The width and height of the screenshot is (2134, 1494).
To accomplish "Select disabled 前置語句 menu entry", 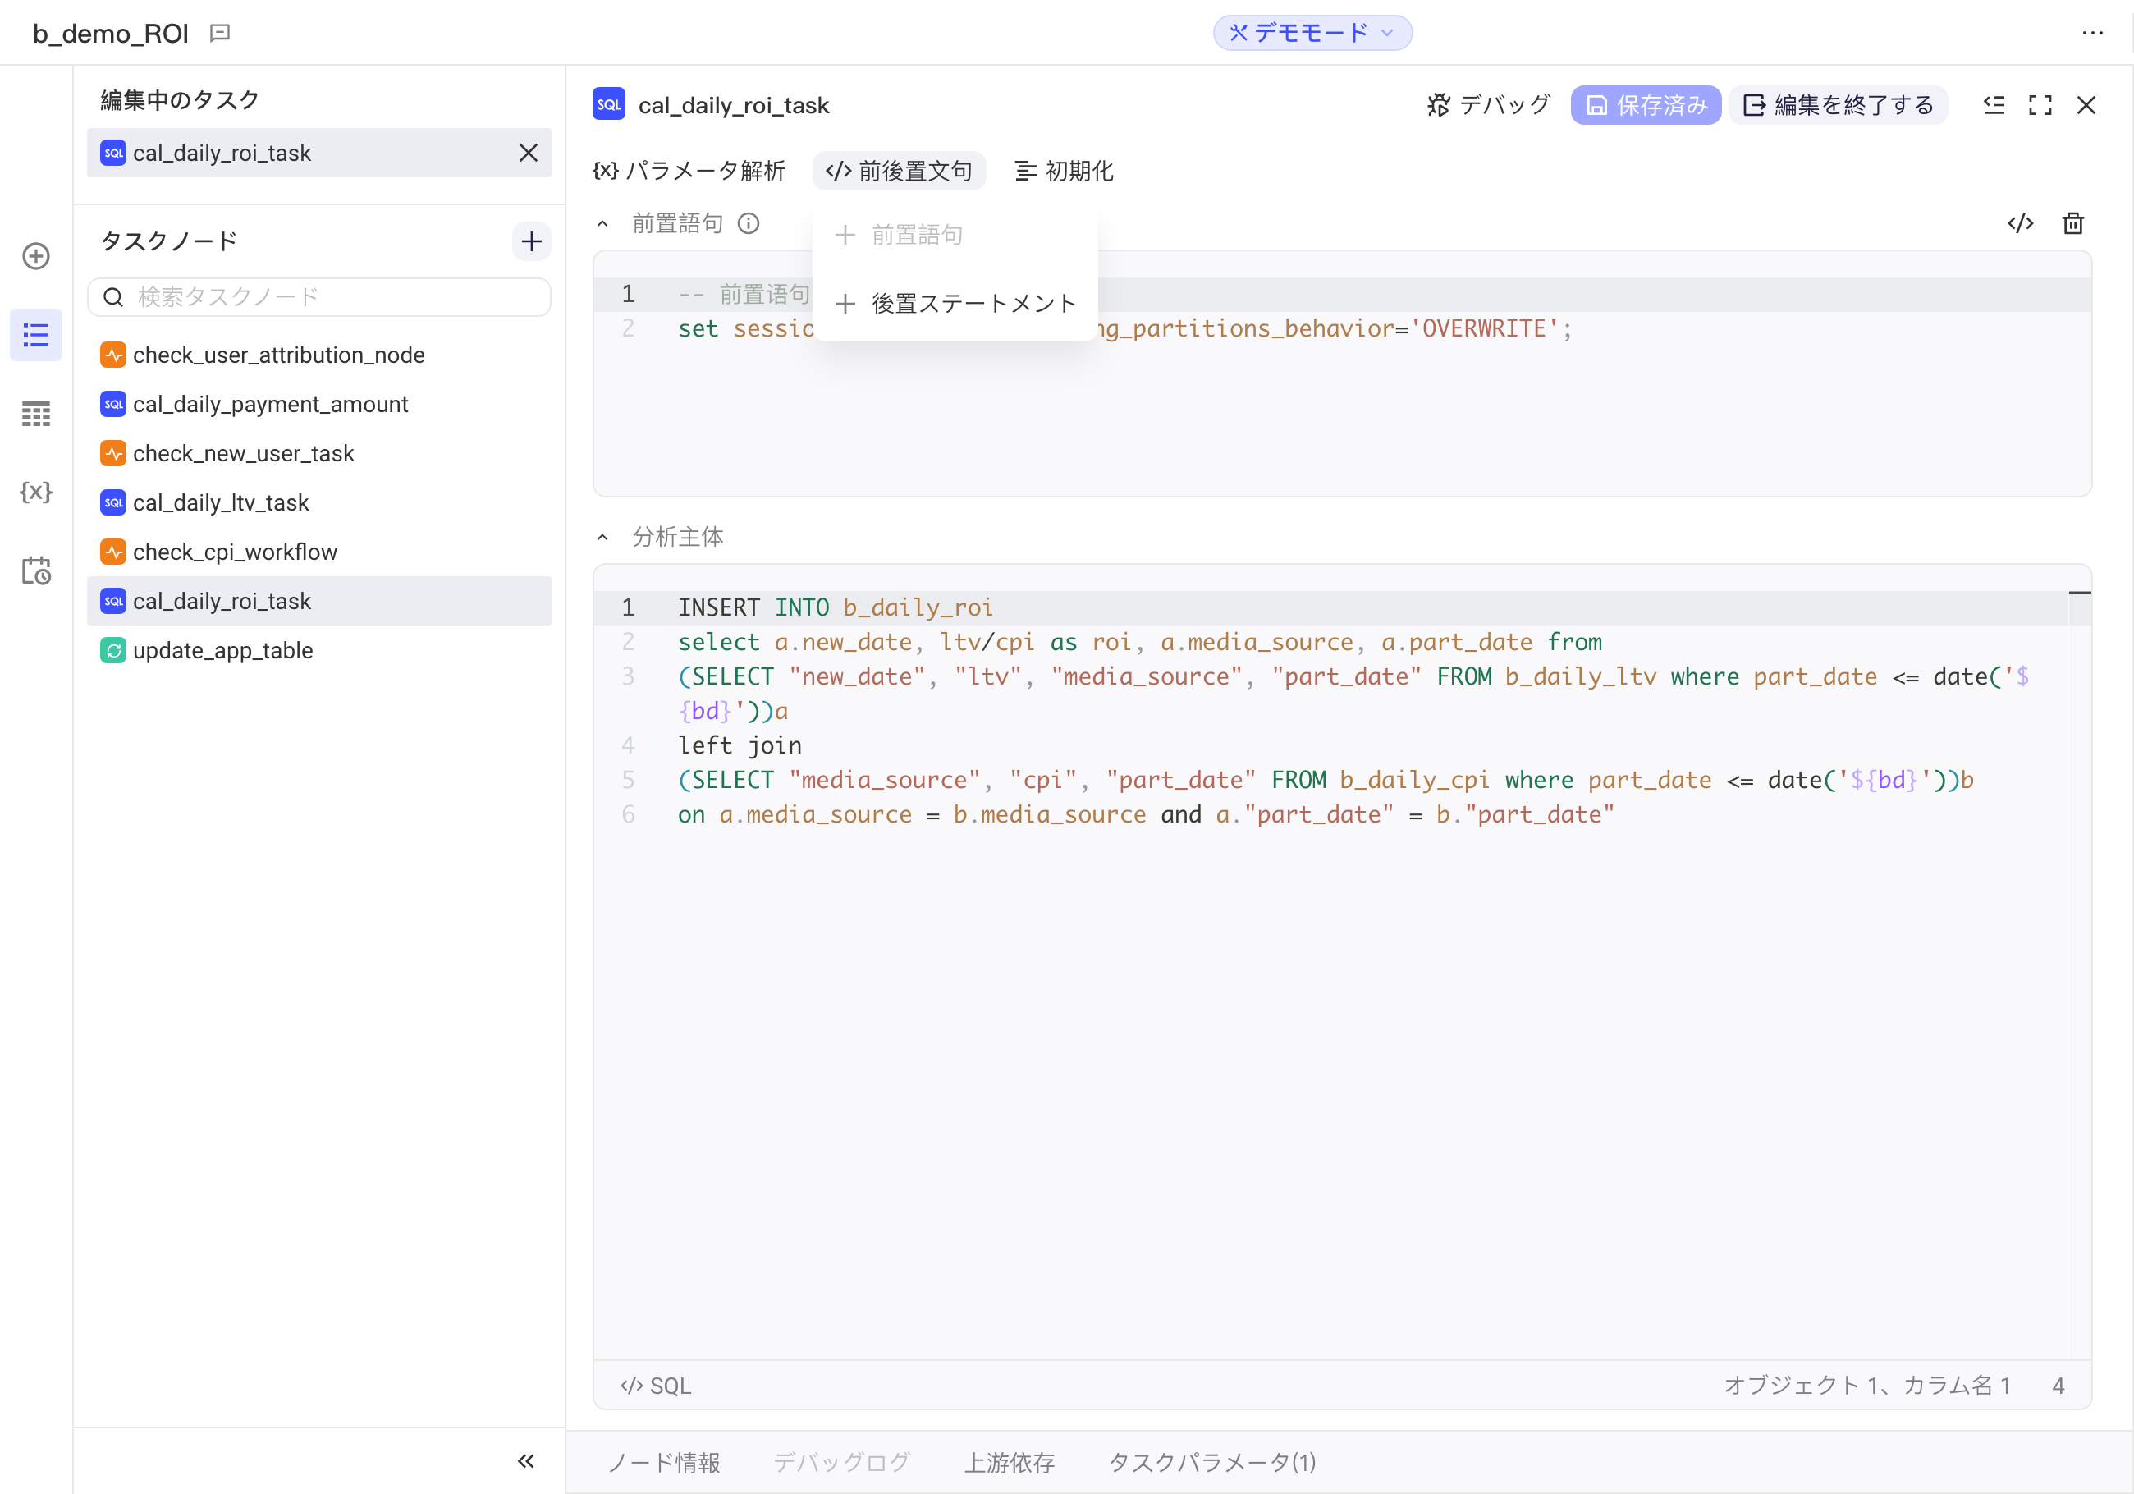I will (x=955, y=236).
